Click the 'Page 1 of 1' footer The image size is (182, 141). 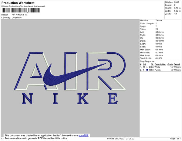[175, 139]
